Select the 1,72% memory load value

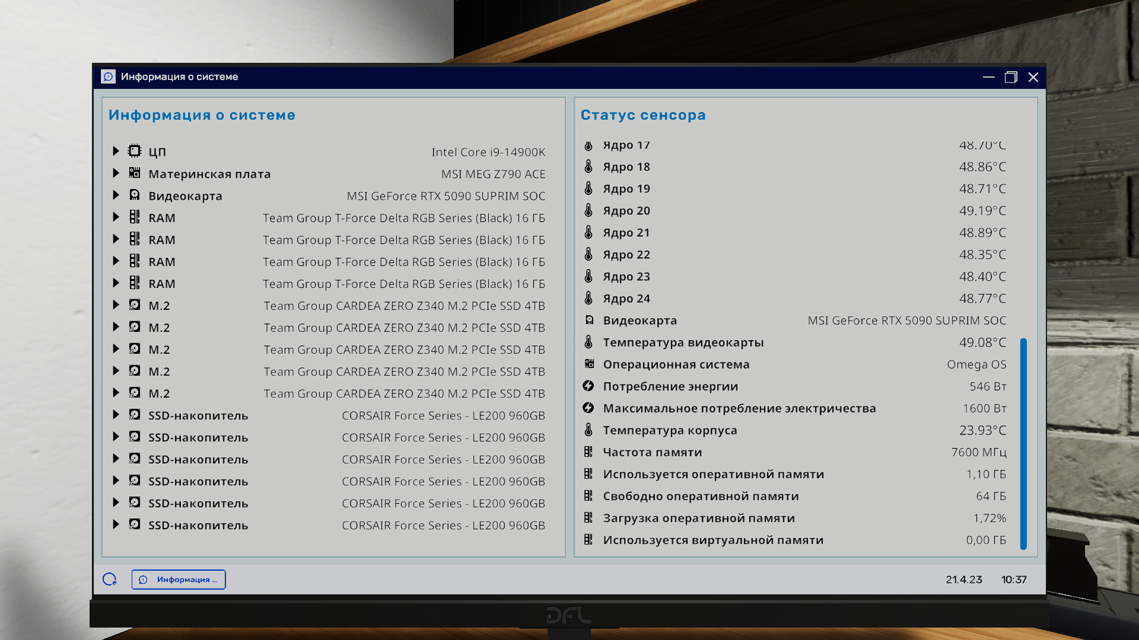[990, 518]
